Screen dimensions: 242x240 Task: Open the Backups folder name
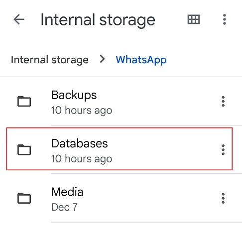point(74,95)
